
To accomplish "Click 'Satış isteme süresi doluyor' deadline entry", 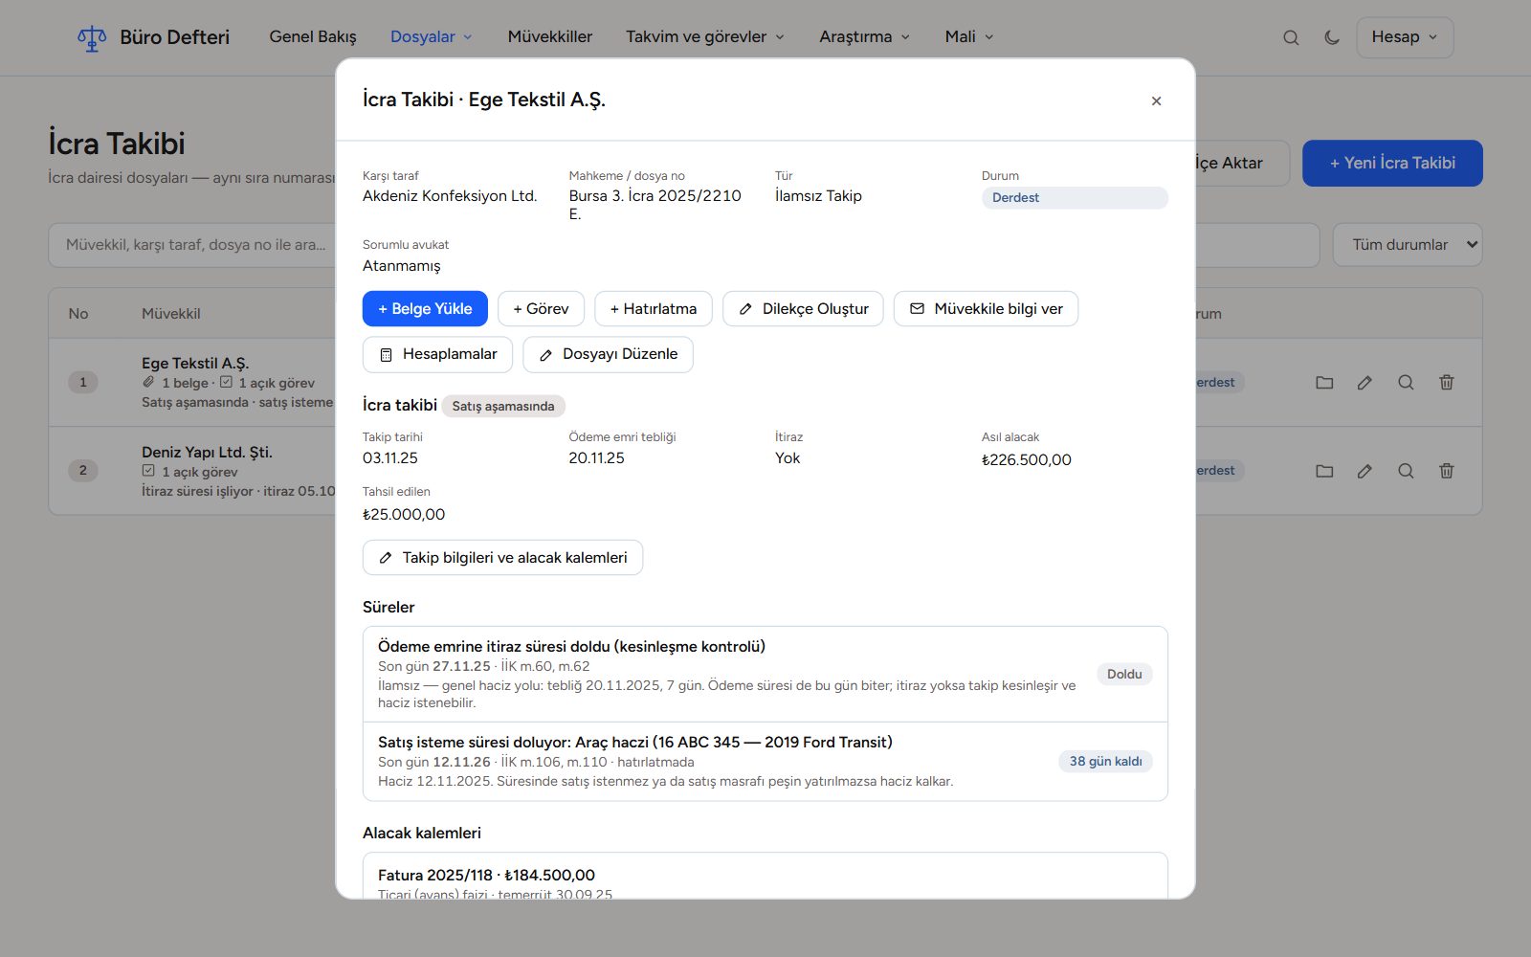I will (x=765, y=762).
